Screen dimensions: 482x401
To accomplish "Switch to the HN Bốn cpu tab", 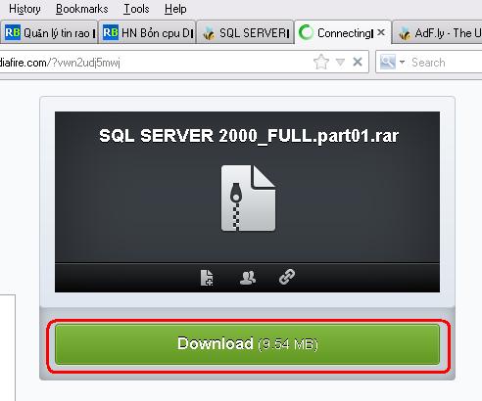I will pos(147,32).
